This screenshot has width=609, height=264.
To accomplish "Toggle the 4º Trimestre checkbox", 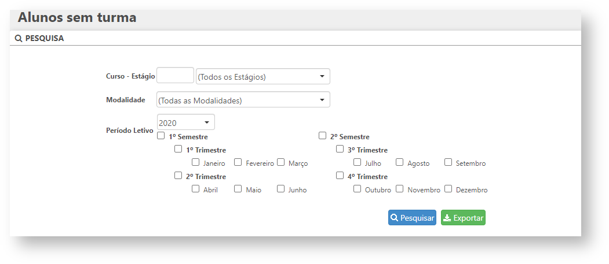I will pyautogui.click(x=340, y=176).
